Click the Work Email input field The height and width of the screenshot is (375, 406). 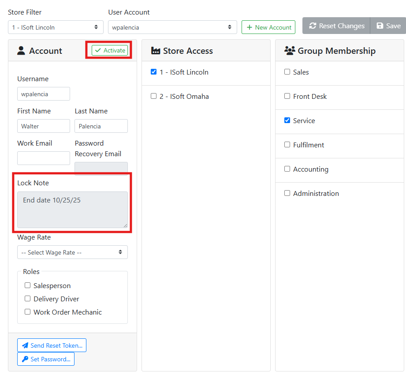point(44,158)
